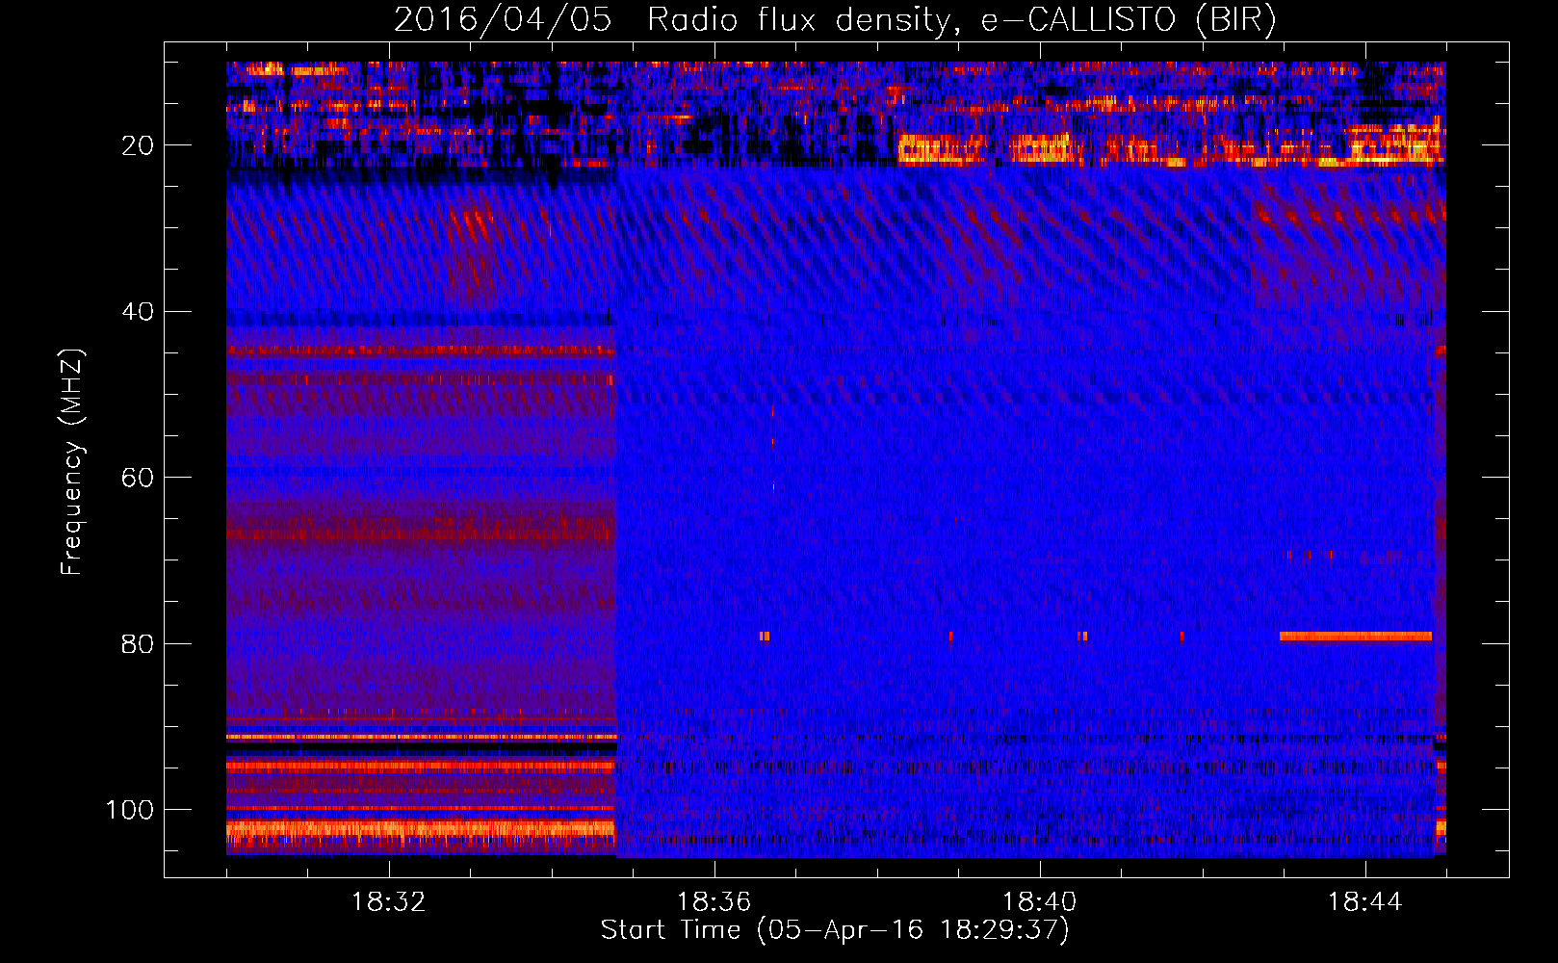This screenshot has height=963, width=1558.
Task: Click the plot title 'Radio flux density, e-CALLISTO (BIR)'
Action: 961,19
